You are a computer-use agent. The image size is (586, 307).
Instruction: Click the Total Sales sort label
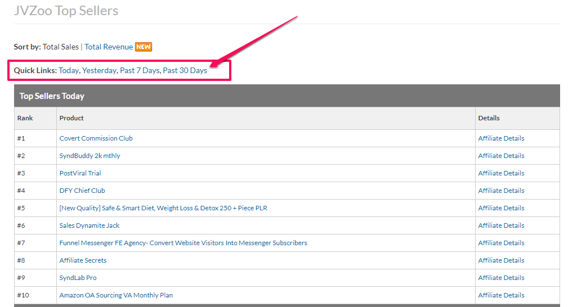(61, 47)
